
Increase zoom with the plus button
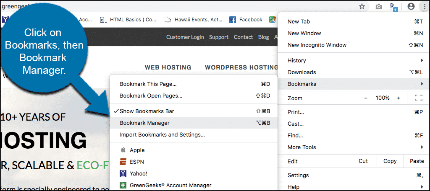pyautogui.click(x=399, y=98)
